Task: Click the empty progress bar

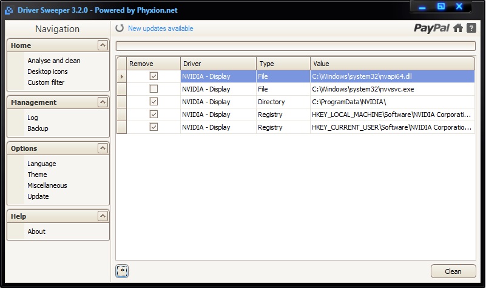Action: [295, 46]
